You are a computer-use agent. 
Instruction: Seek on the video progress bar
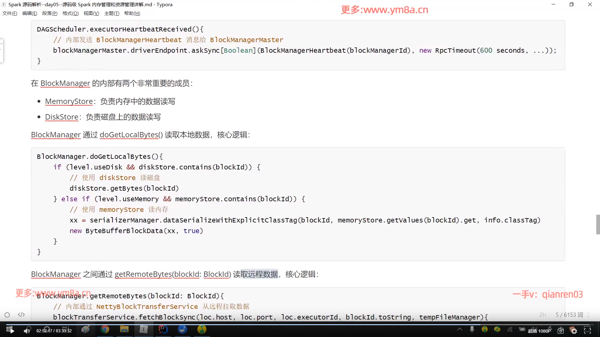click(x=300, y=325)
